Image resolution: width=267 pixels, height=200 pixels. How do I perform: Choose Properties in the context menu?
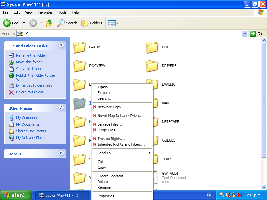tap(122, 196)
